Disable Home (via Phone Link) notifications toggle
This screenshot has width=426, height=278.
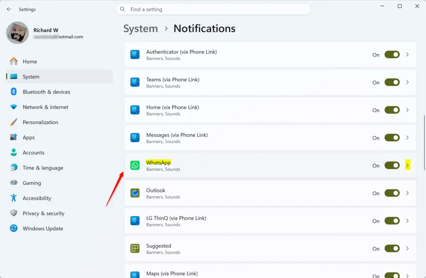(x=392, y=110)
